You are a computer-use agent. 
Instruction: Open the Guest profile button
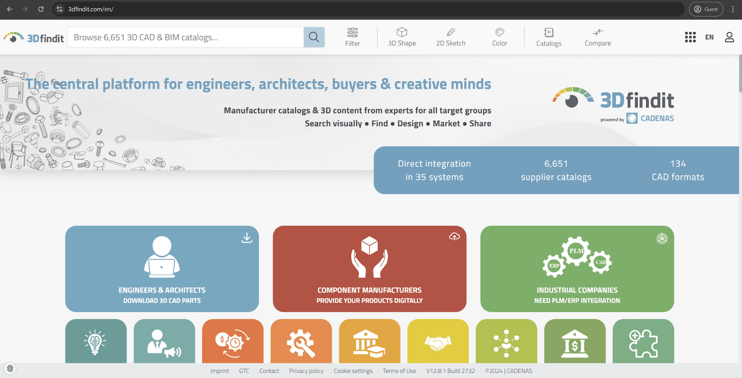pyautogui.click(x=706, y=9)
